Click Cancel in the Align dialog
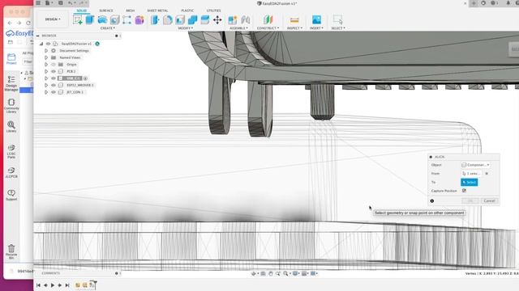The image size is (519, 291). (489, 200)
